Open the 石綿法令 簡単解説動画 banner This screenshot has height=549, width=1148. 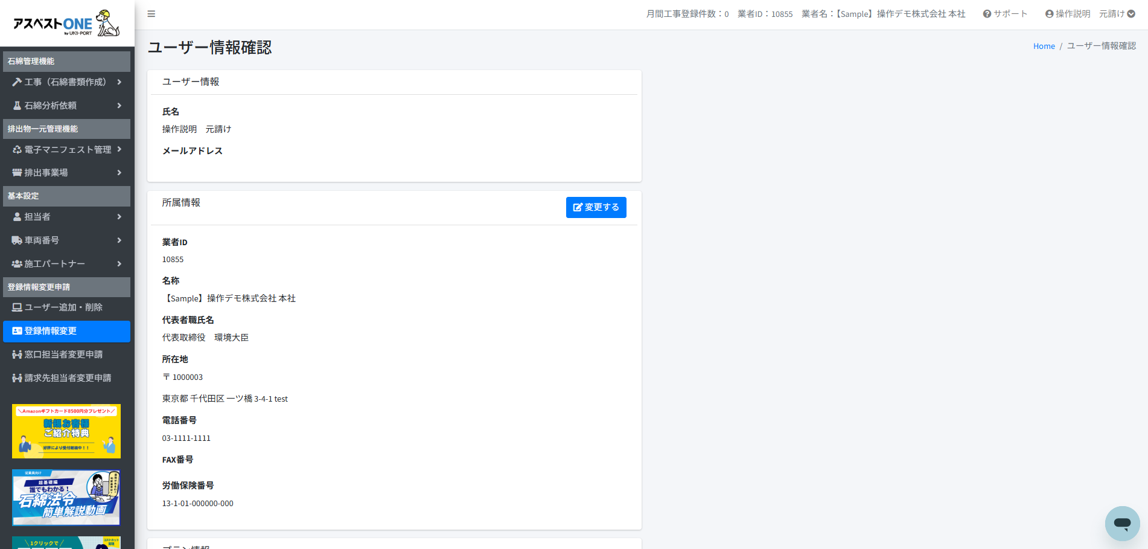click(66, 498)
